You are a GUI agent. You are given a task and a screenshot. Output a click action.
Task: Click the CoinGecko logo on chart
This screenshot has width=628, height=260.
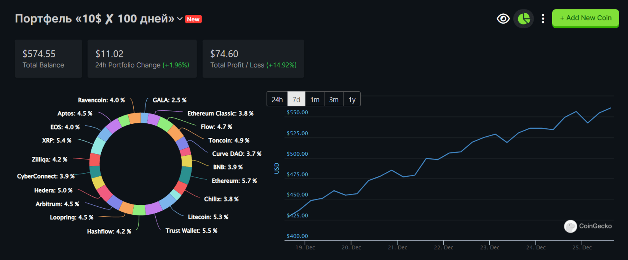click(x=588, y=226)
